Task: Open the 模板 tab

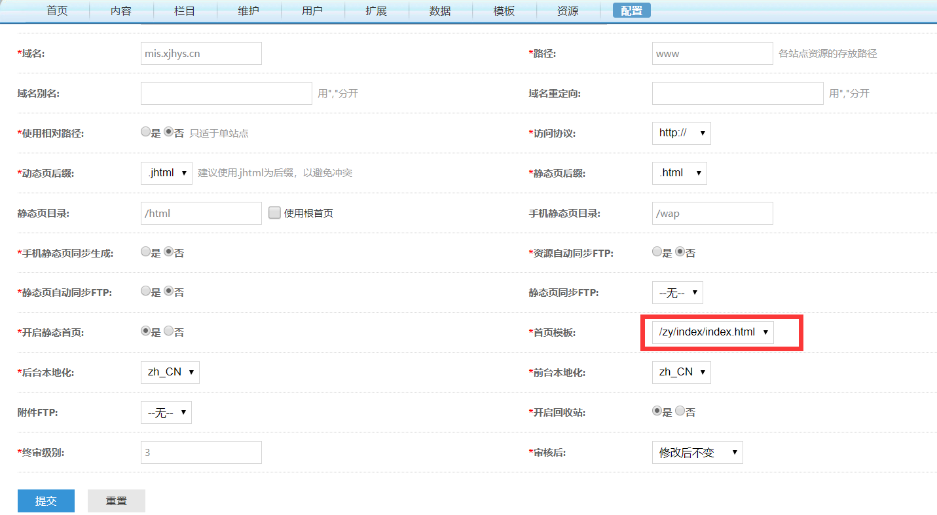Action: click(504, 10)
